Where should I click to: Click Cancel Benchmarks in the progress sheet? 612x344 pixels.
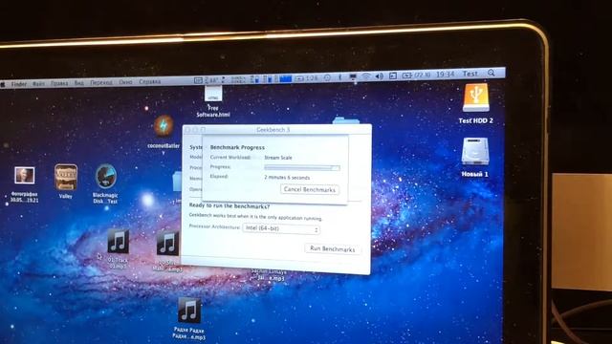310,189
